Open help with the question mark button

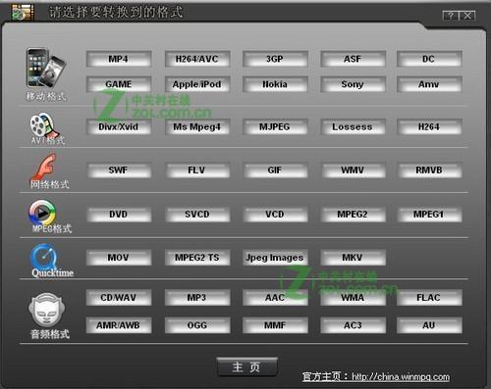click(x=451, y=15)
